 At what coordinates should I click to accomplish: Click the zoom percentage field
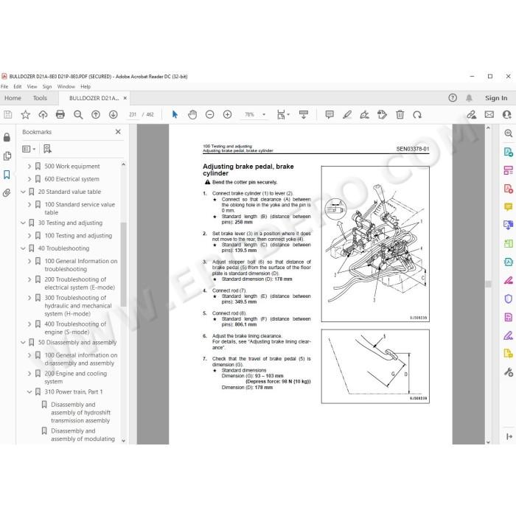coord(249,114)
